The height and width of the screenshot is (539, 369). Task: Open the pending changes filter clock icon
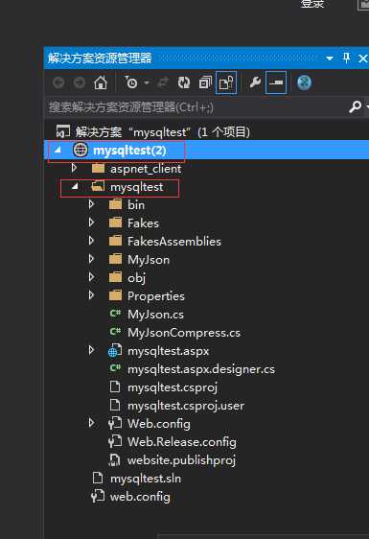click(x=131, y=82)
